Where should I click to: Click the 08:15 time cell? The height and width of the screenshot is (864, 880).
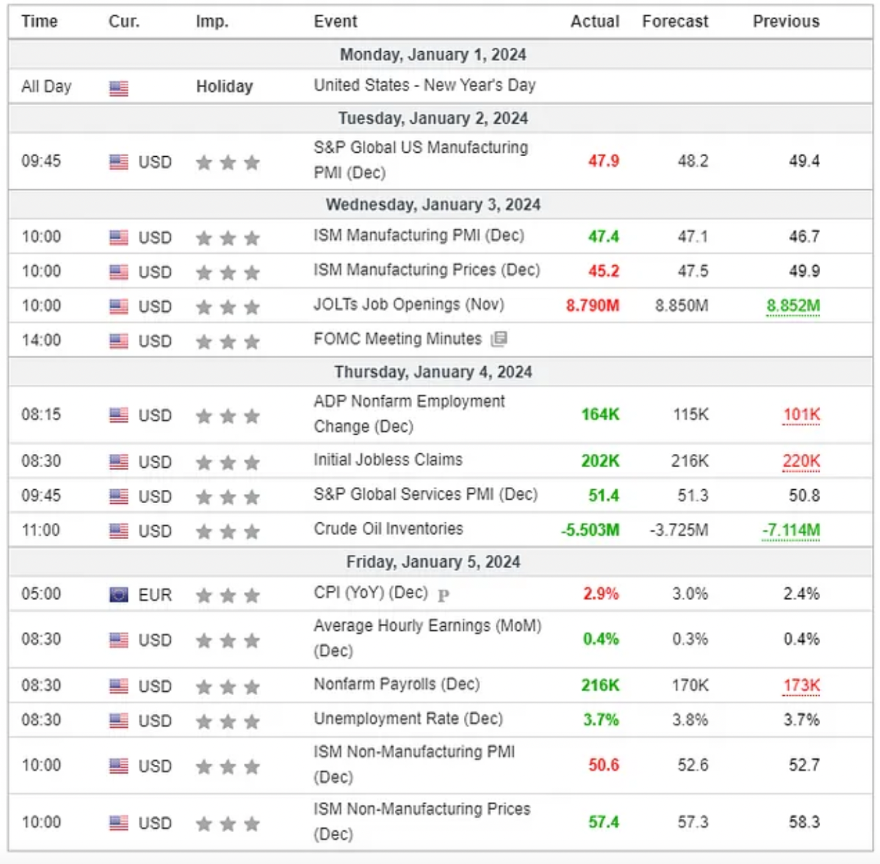click(41, 415)
